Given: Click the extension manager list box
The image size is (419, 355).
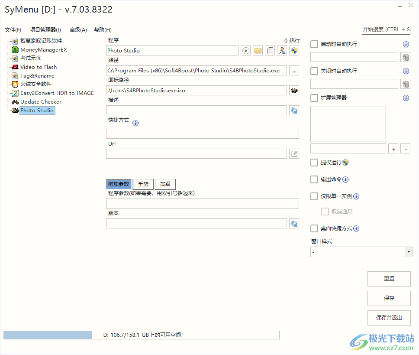Looking at the screenshot, I should click(348, 124).
